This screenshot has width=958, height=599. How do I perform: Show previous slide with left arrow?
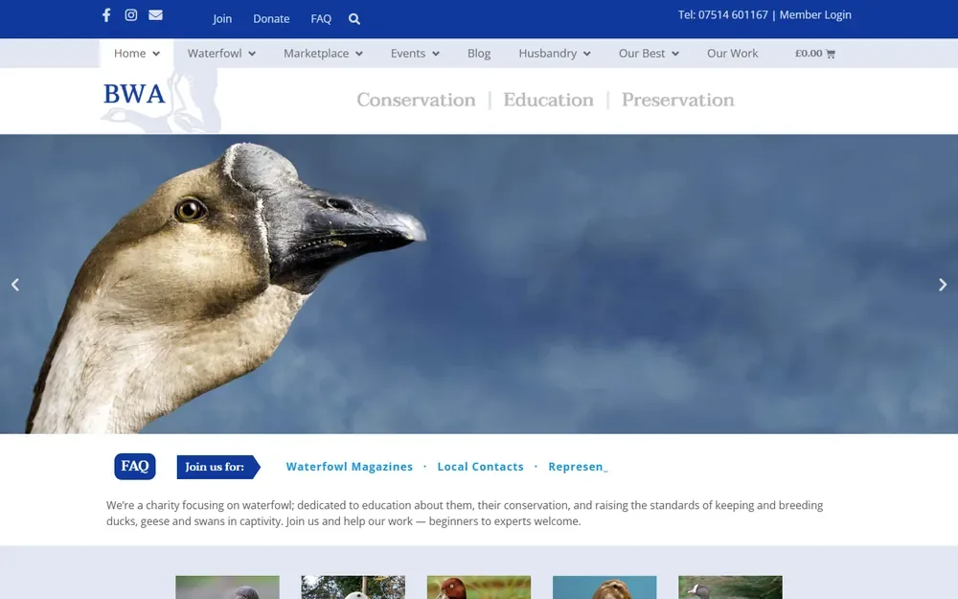[15, 285]
